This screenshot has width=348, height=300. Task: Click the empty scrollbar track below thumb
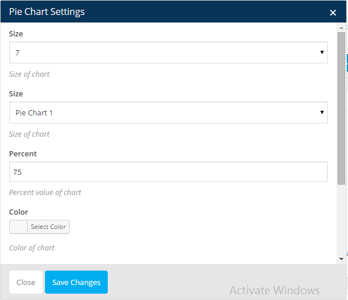(x=341, y=220)
